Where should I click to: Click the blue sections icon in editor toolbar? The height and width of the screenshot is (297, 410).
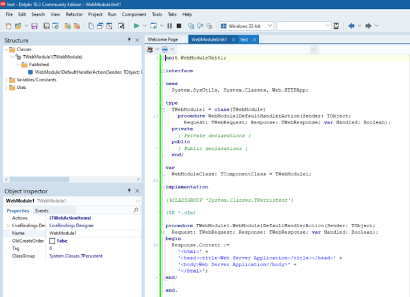pyautogui.click(x=165, y=49)
